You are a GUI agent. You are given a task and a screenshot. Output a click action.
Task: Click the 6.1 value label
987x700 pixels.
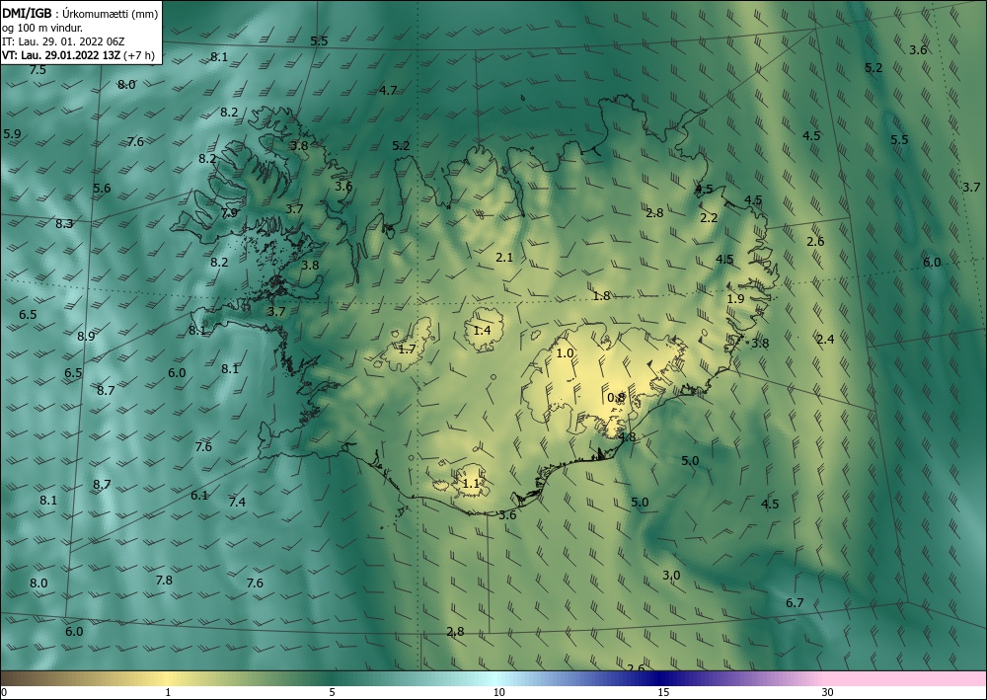pos(199,495)
